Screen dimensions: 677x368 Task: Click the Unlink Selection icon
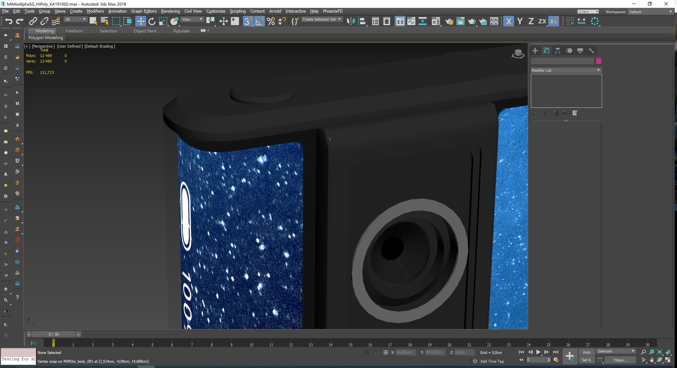tap(44, 21)
